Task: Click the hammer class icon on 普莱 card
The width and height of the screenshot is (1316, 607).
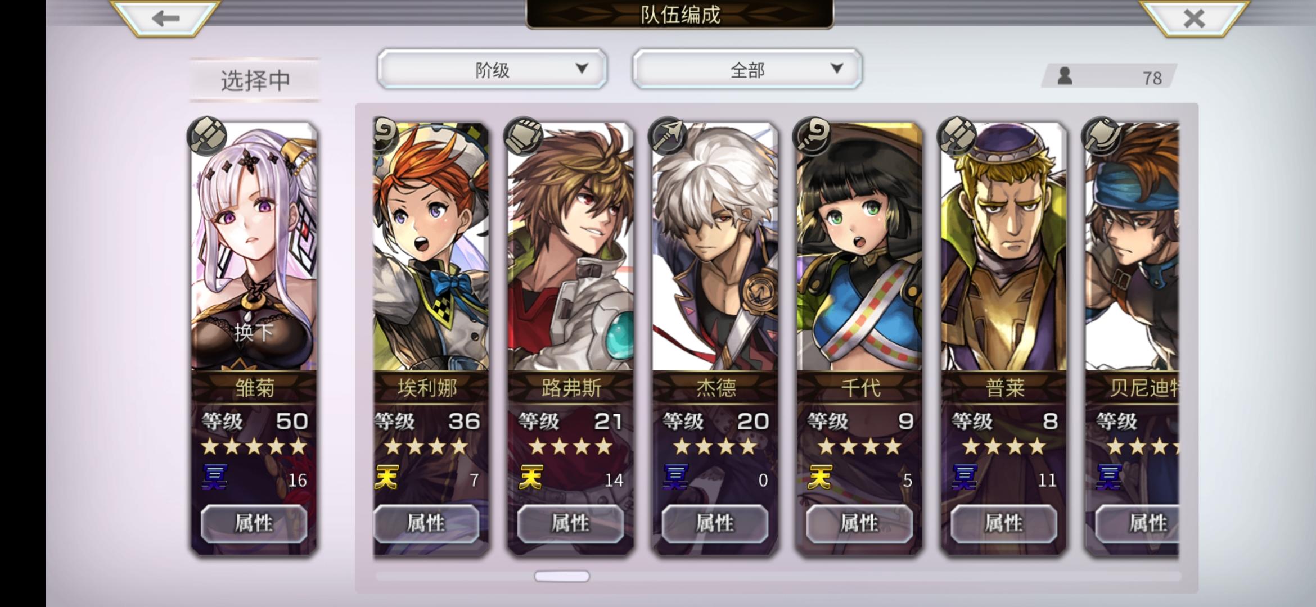Action: pos(957,136)
